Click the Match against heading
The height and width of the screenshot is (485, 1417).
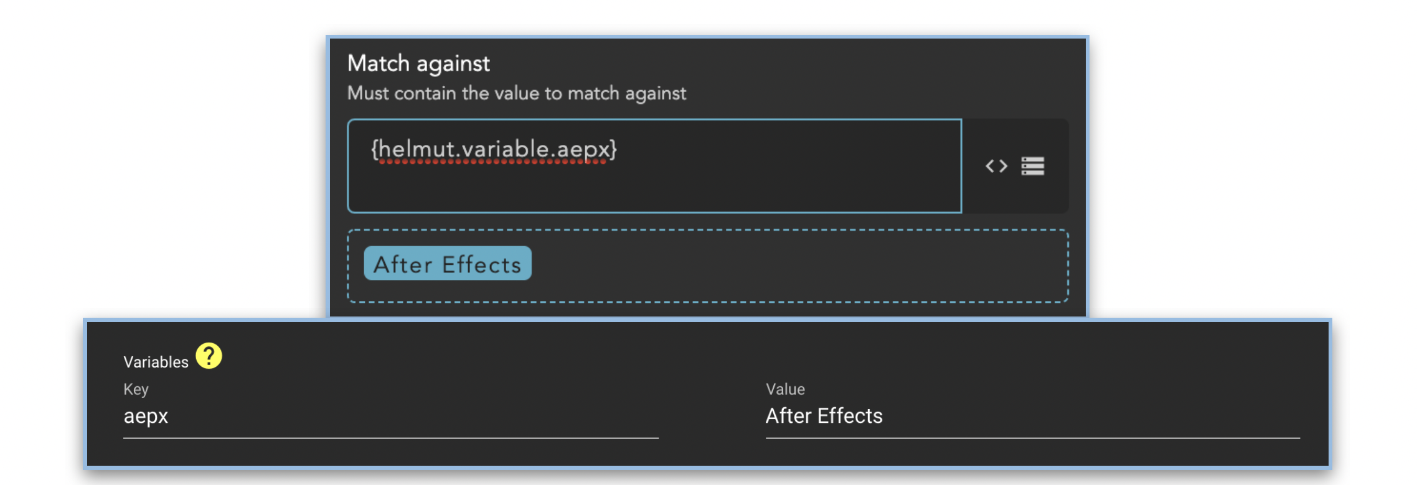click(418, 63)
